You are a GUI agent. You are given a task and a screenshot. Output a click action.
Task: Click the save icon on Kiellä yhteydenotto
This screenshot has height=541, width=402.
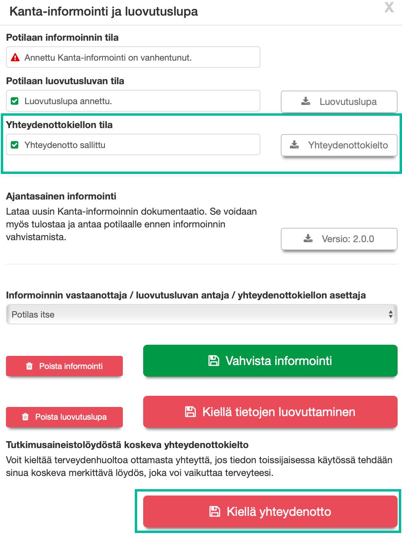click(x=215, y=511)
